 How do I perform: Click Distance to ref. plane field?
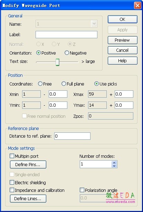tap(72, 136)
